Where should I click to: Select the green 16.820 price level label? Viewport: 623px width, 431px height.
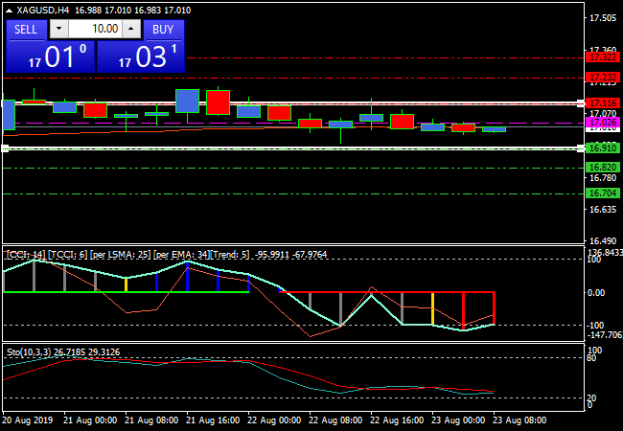(603, 167)
